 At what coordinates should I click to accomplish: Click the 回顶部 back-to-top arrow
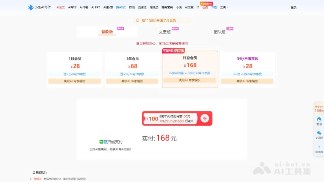319,148
